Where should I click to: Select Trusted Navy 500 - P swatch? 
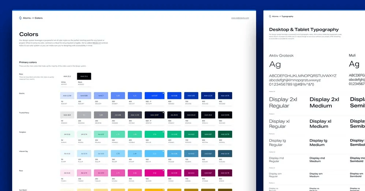pyautogui.click(x=154, y=115)
